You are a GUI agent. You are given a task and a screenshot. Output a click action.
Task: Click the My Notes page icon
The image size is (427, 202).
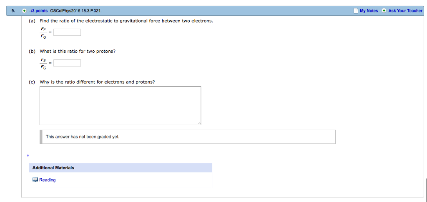tap(355, 11)
